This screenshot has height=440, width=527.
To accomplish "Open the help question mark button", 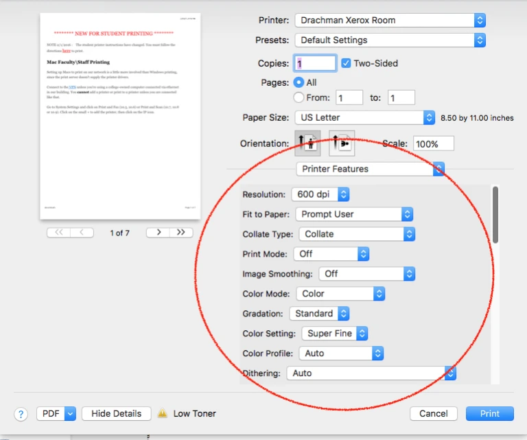I will (x=21, y=414).
